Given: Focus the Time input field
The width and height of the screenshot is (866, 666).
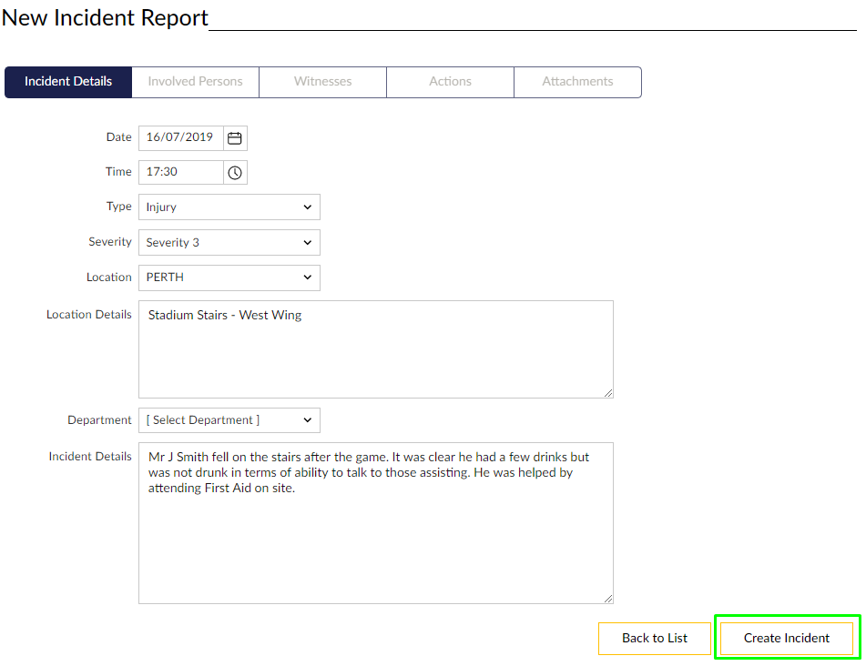Looking at the screenshot, I should pos(181,172).
